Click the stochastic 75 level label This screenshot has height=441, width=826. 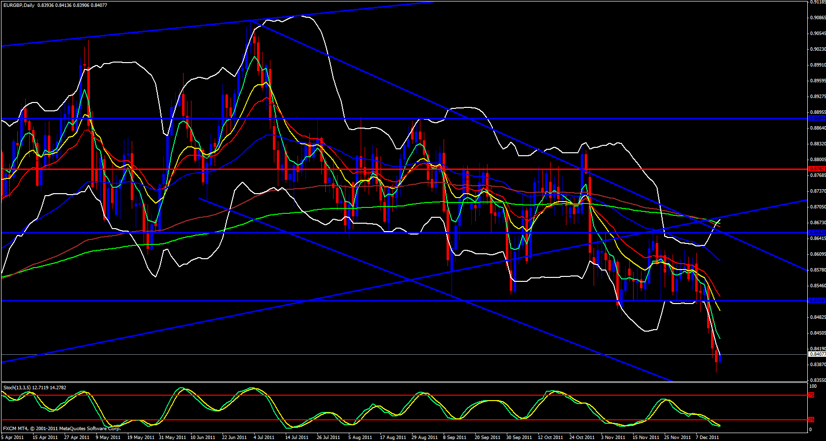tap(811, 395)
